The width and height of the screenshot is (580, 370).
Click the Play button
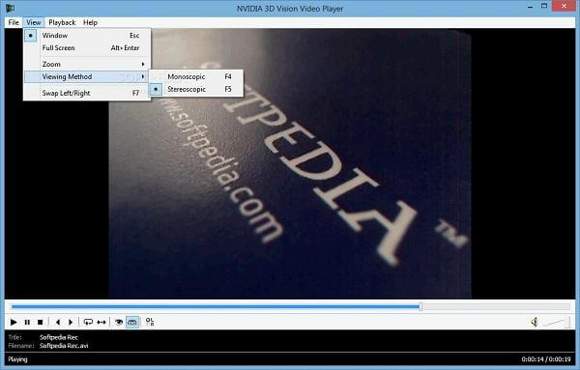click(14, 323)
